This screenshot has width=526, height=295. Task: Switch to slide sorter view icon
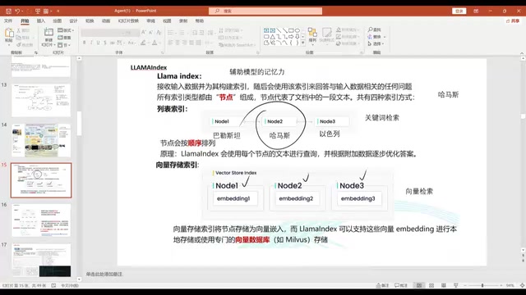(x=431, y=285)
